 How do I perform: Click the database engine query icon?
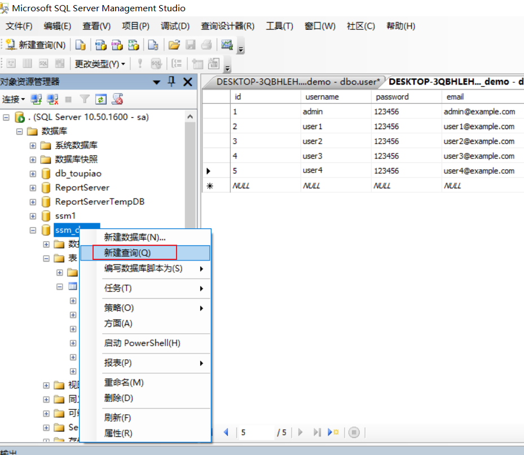(x=80, y=45)
